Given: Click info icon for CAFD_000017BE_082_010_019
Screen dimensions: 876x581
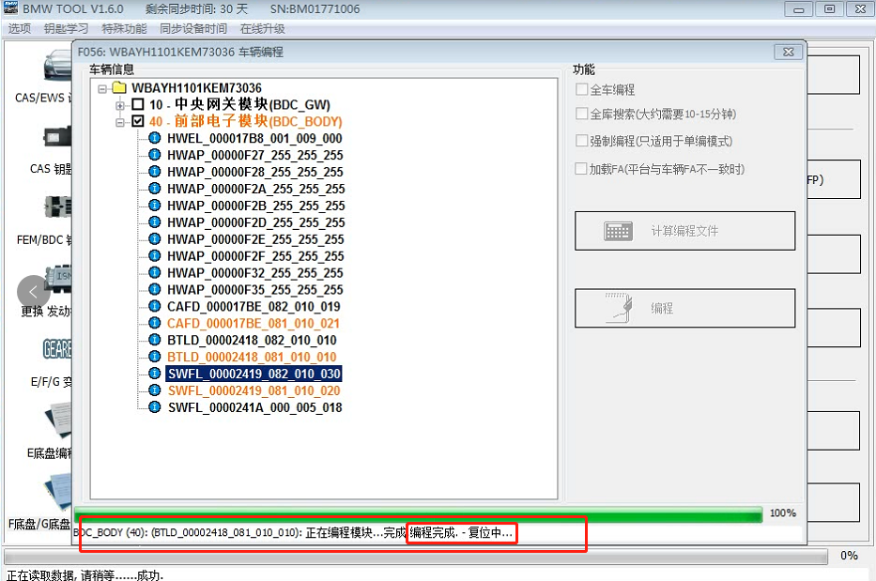Looking at the screenshot, I should click(x=155, y=306).
